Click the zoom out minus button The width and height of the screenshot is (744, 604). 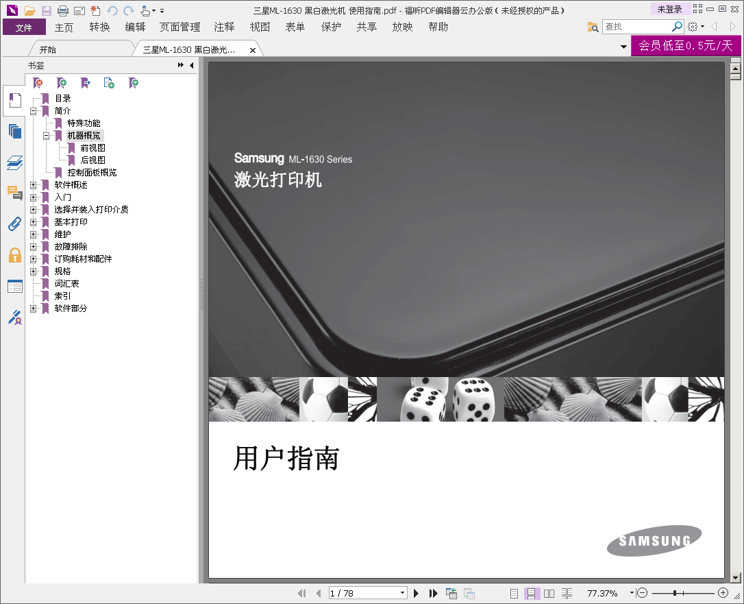point(642,592)
